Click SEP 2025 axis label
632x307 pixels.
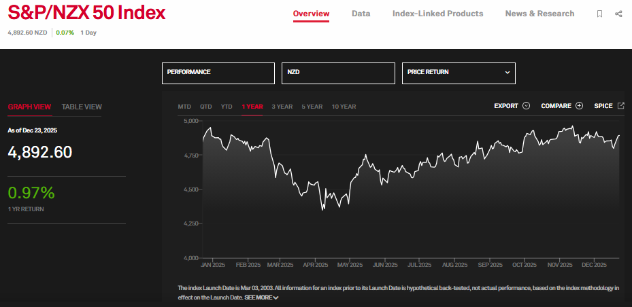click(x=490, y=265)
